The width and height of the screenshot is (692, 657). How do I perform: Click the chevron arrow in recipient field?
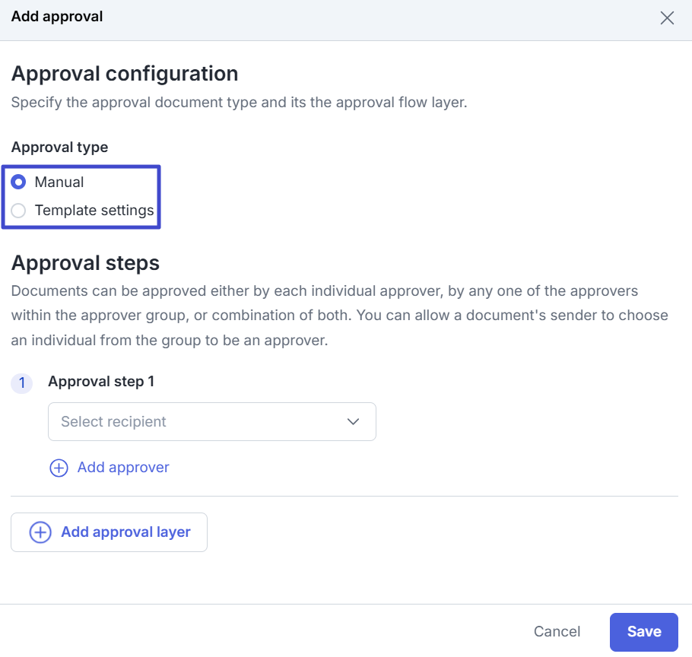click(353, 421)
